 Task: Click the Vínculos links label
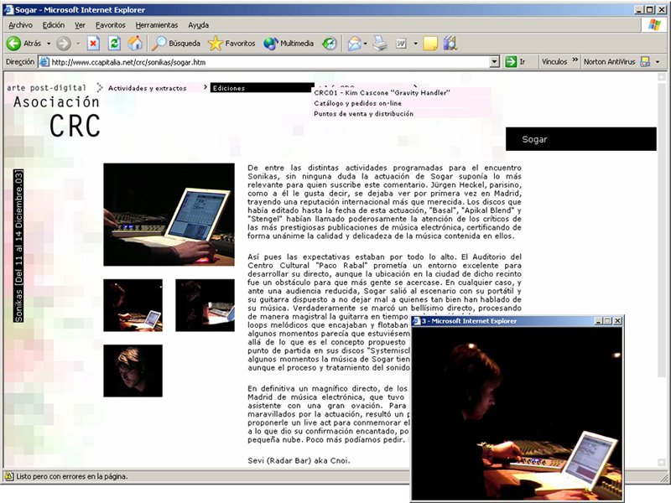point(554,62)
